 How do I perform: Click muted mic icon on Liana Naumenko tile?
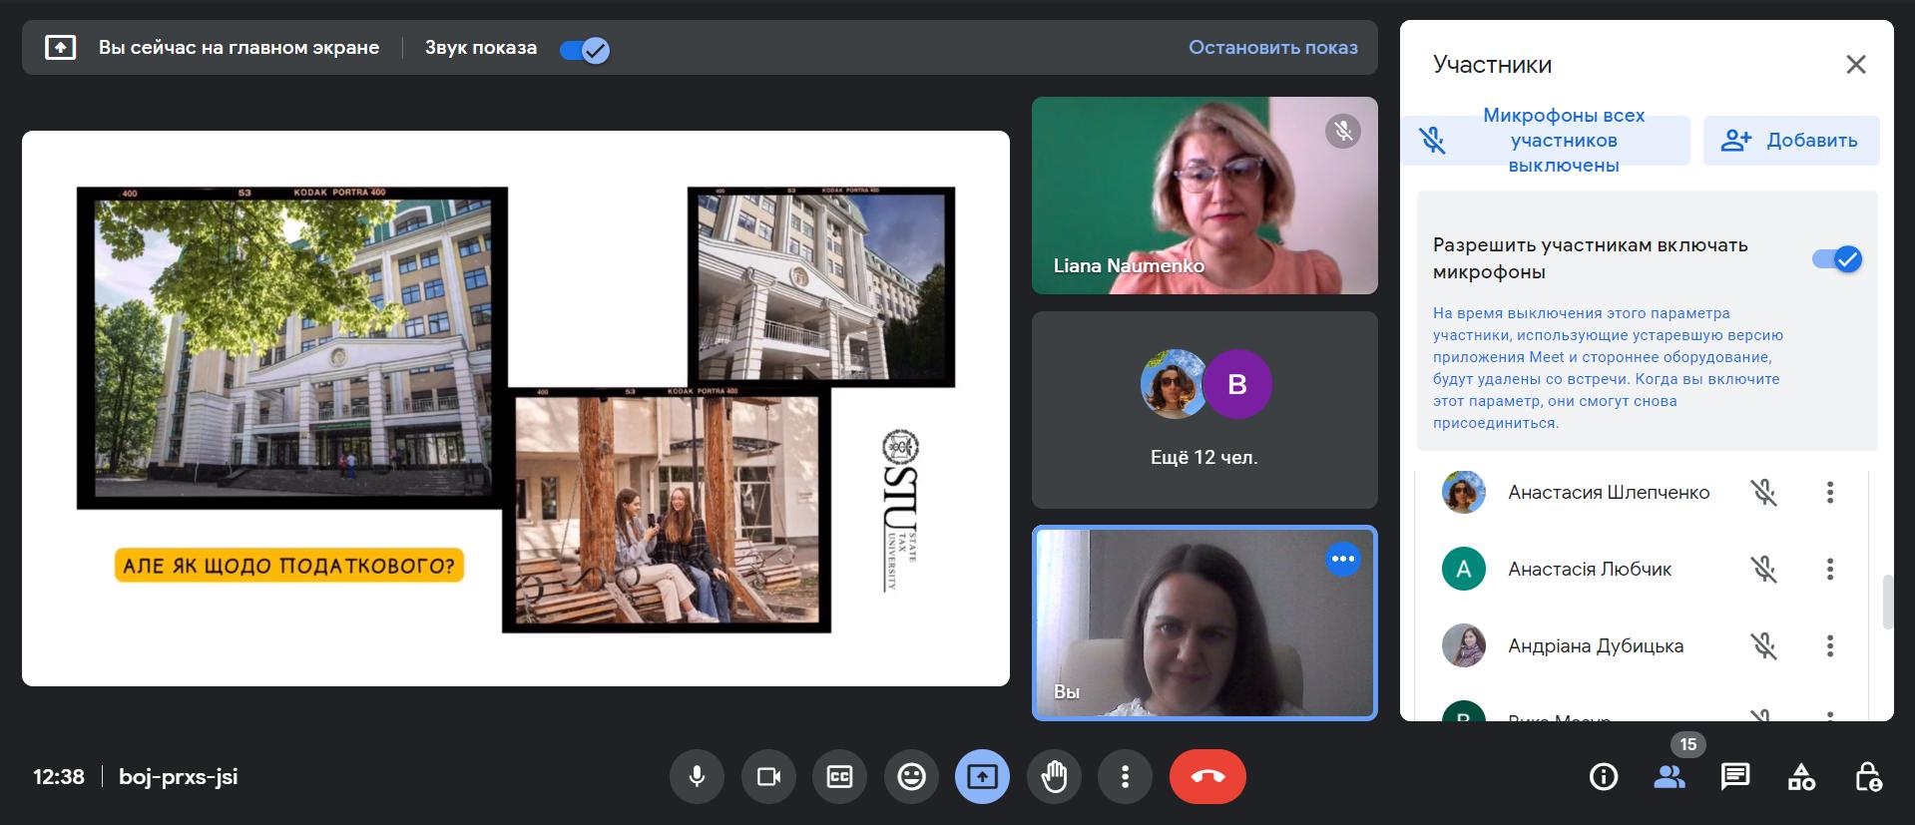(1343, 131)
